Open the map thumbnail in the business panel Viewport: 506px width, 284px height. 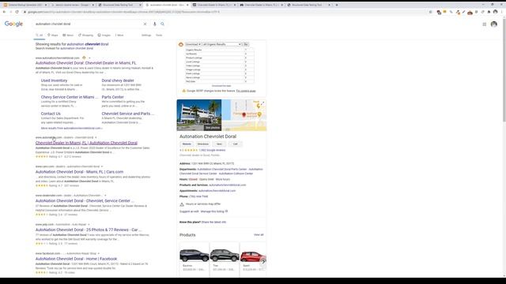(244, 115)
